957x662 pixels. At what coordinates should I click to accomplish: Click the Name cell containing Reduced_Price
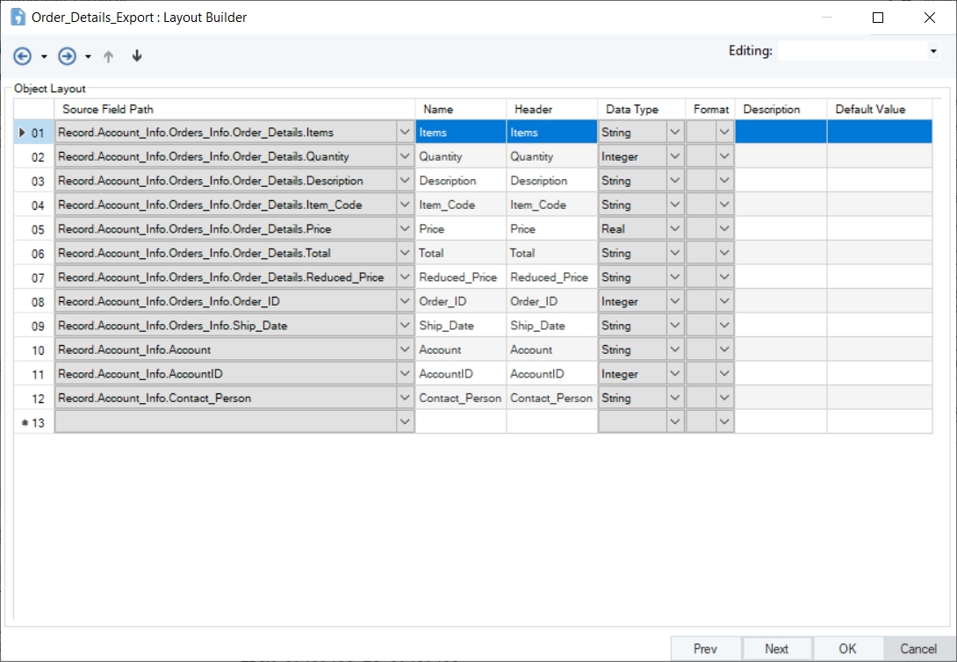coord(460,277)
